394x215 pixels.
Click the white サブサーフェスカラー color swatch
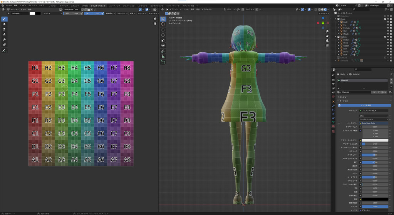tap(375, 140)
